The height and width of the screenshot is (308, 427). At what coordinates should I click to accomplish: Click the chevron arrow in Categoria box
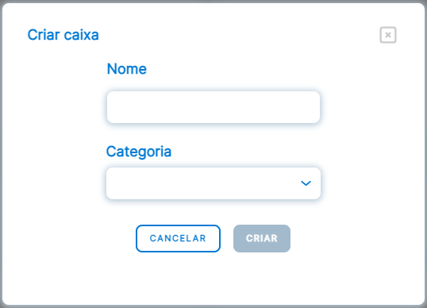tap(306, 183)
